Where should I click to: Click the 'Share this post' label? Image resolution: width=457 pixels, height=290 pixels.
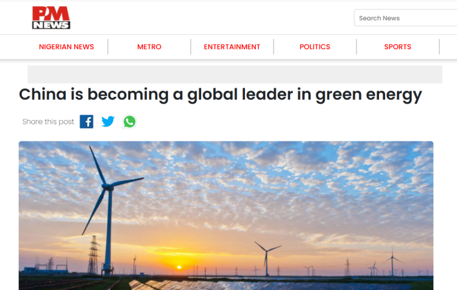click(x=48, y=122)
